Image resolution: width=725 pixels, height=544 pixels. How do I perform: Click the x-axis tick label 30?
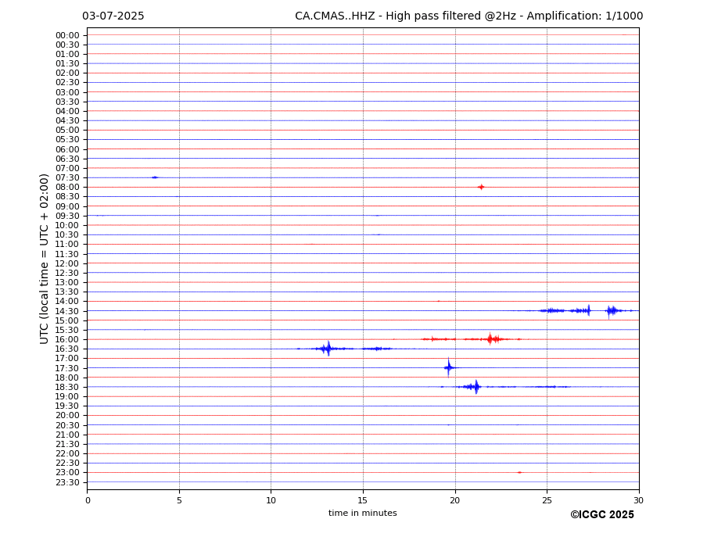638,500
